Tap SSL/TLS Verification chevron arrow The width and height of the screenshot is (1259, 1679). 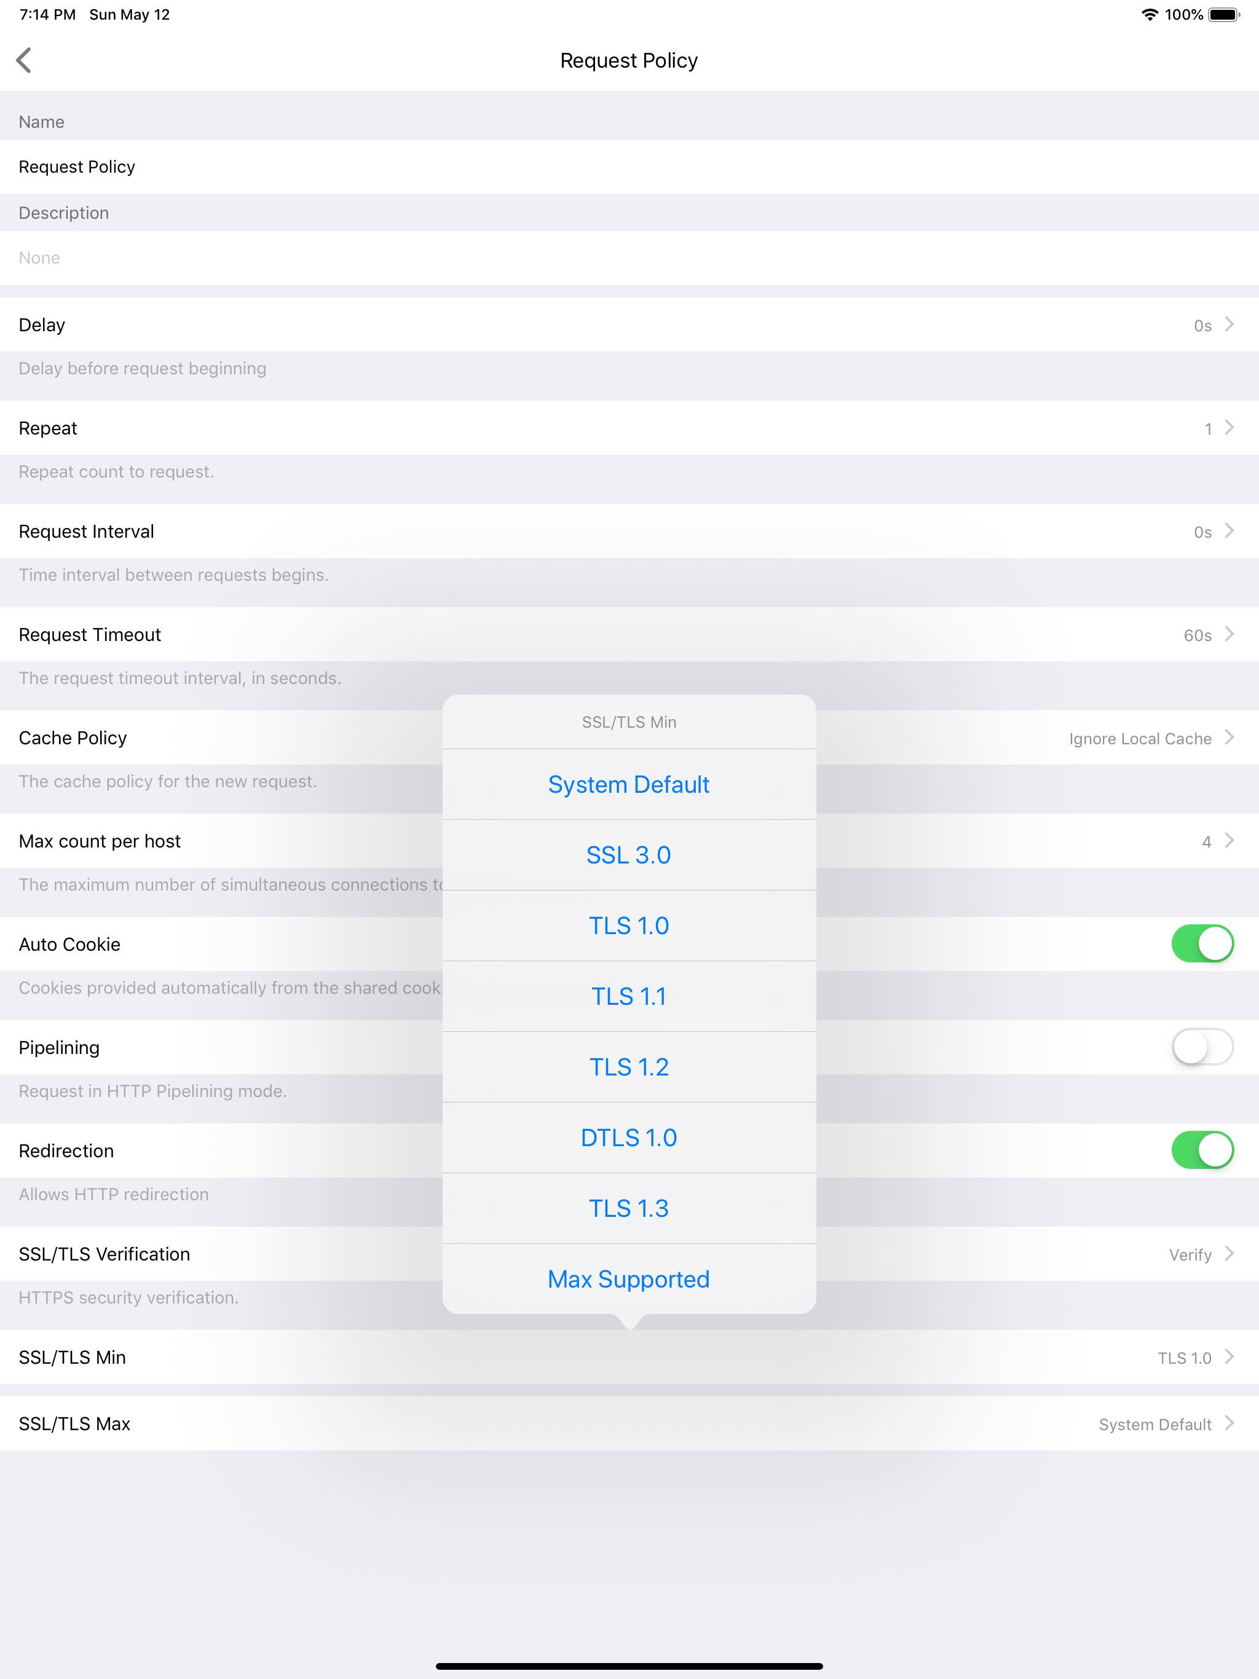pos(1229,1254)
